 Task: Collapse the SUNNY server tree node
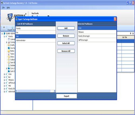click(2, 34)
